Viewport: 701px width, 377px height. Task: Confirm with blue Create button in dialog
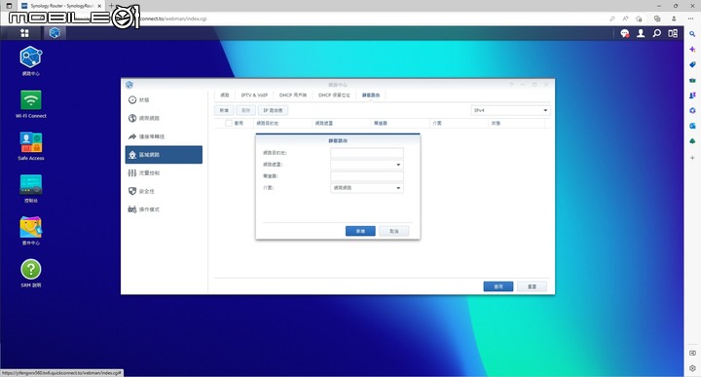(360, 231)
